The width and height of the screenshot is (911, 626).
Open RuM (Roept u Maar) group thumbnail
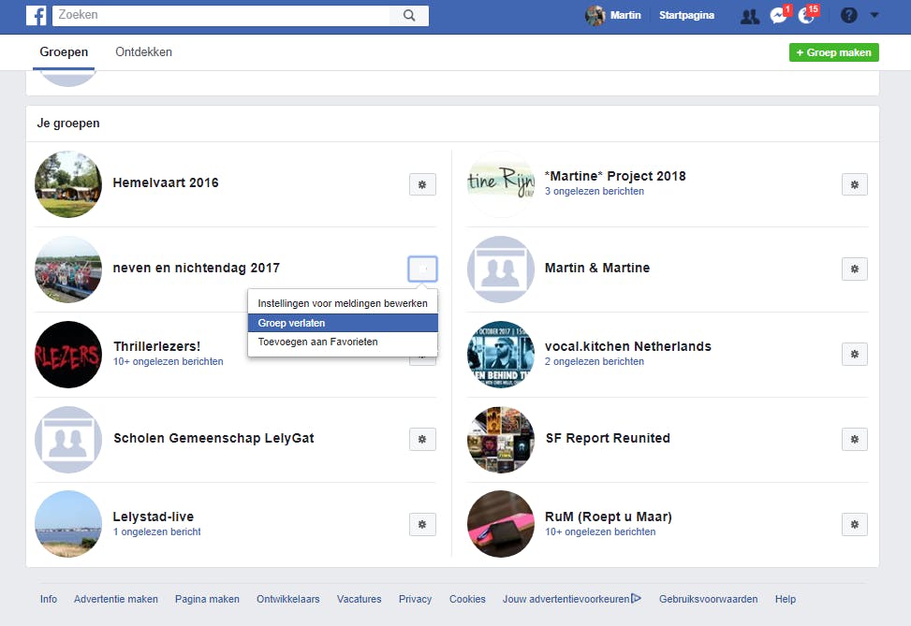(501, 524)
